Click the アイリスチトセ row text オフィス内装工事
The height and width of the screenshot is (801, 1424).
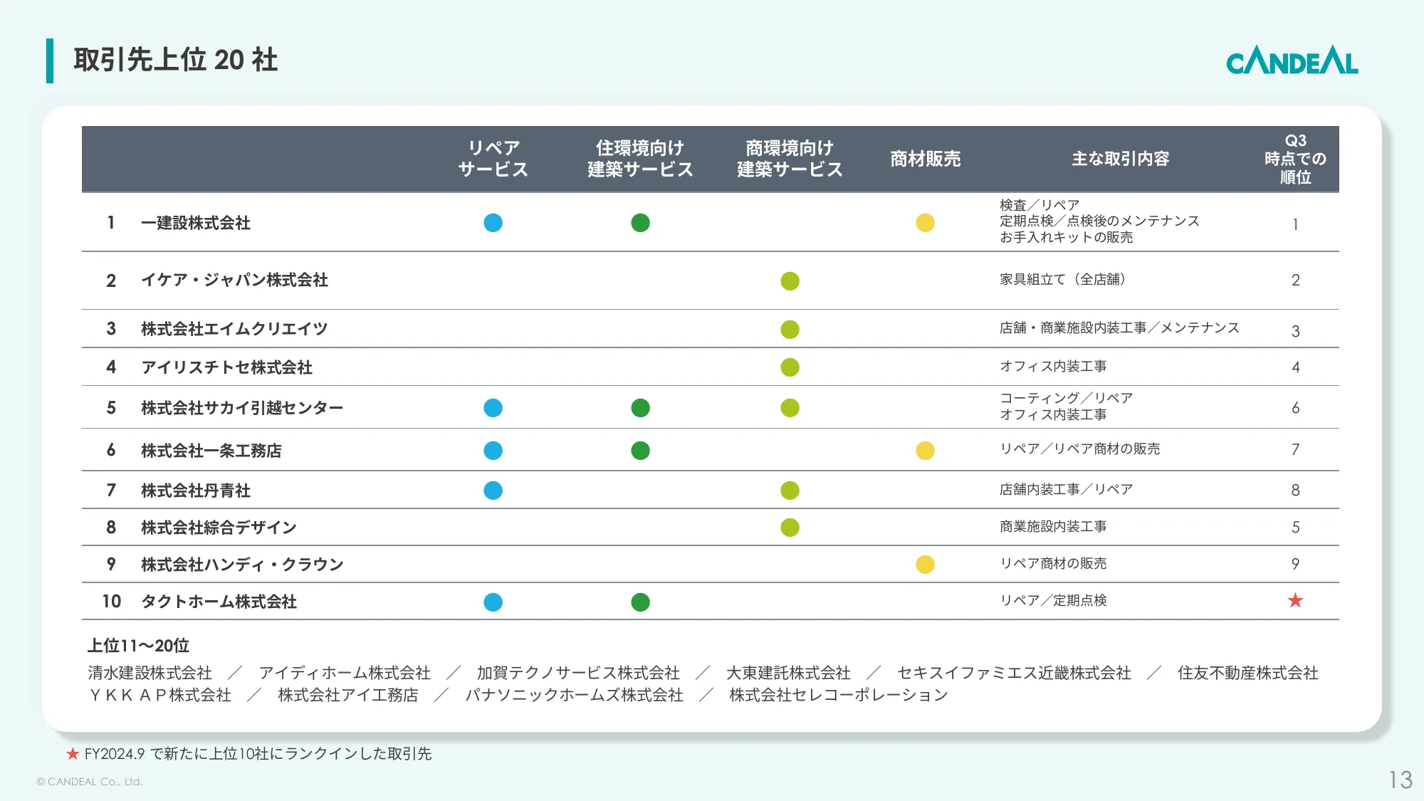(x=1053, y=366)
